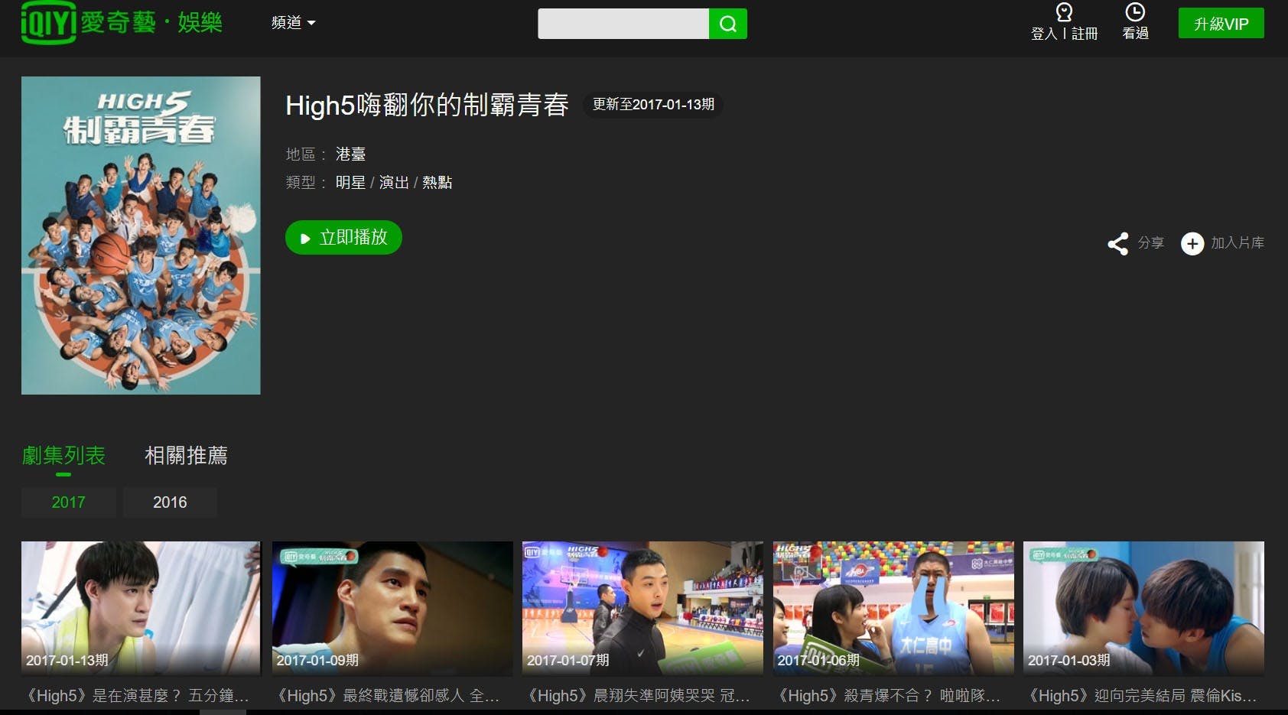Viewport: 1288px width, 715px height.
Task: Click the 升級VIP button
Action: point(1221,24)
